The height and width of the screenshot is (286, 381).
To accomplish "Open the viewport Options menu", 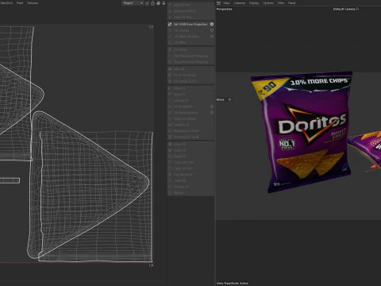I will point(268,3).
